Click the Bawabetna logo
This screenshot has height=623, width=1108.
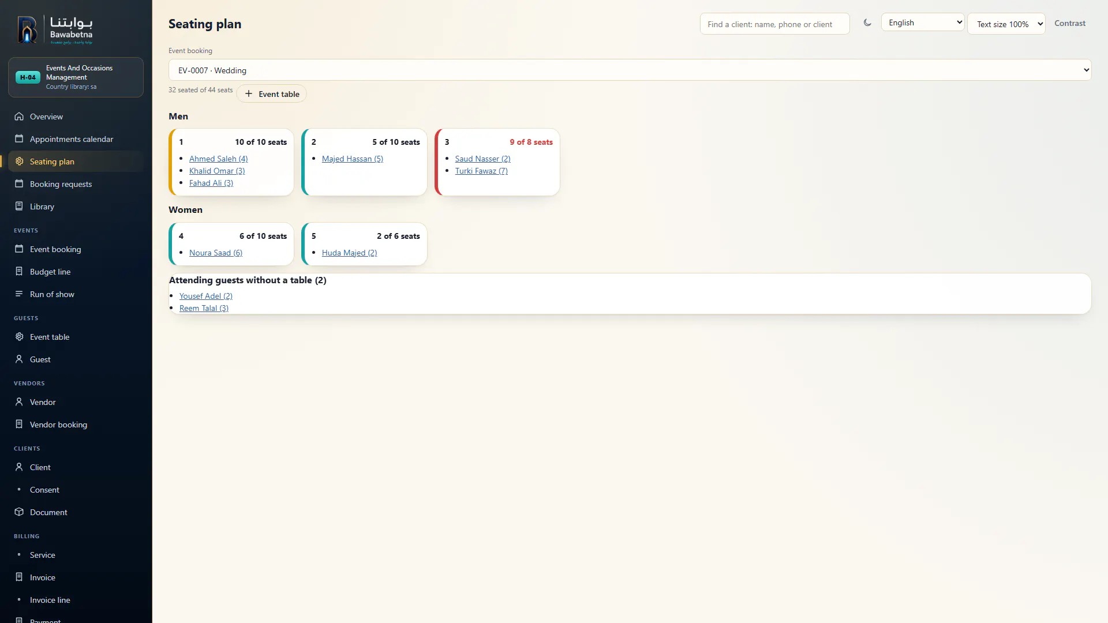55,29
